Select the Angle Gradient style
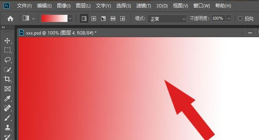The image size is (259, 140). pos(103,19)
